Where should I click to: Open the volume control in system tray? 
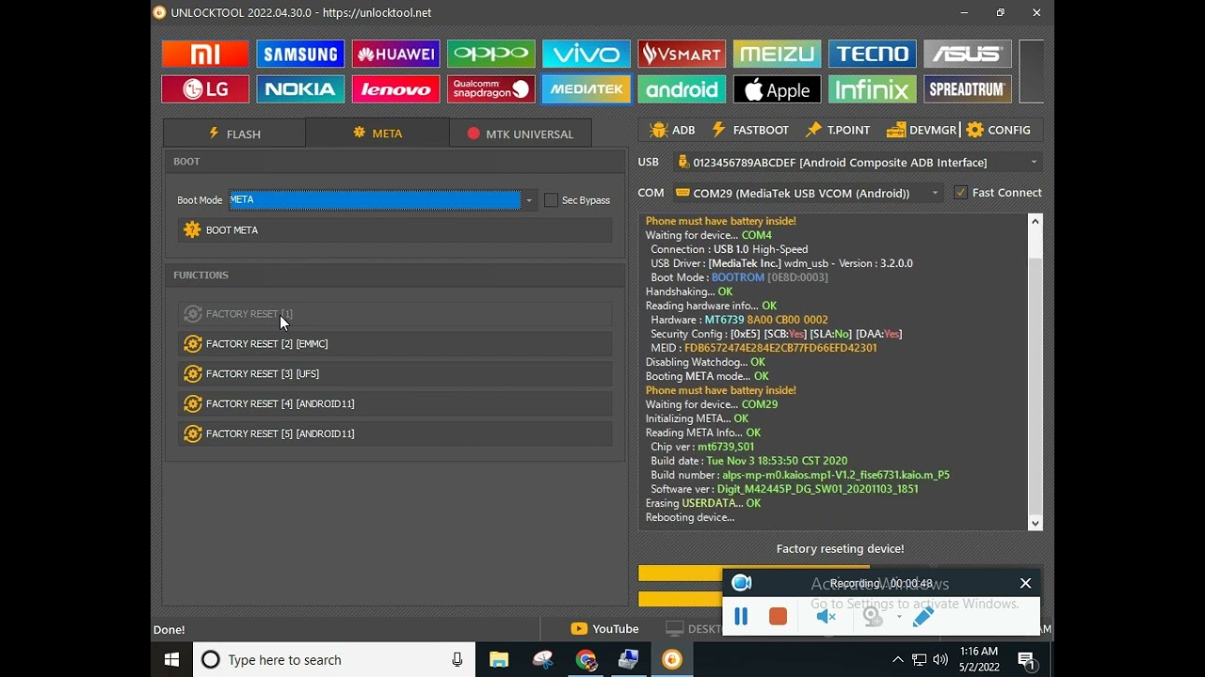(x=940, y=660)
